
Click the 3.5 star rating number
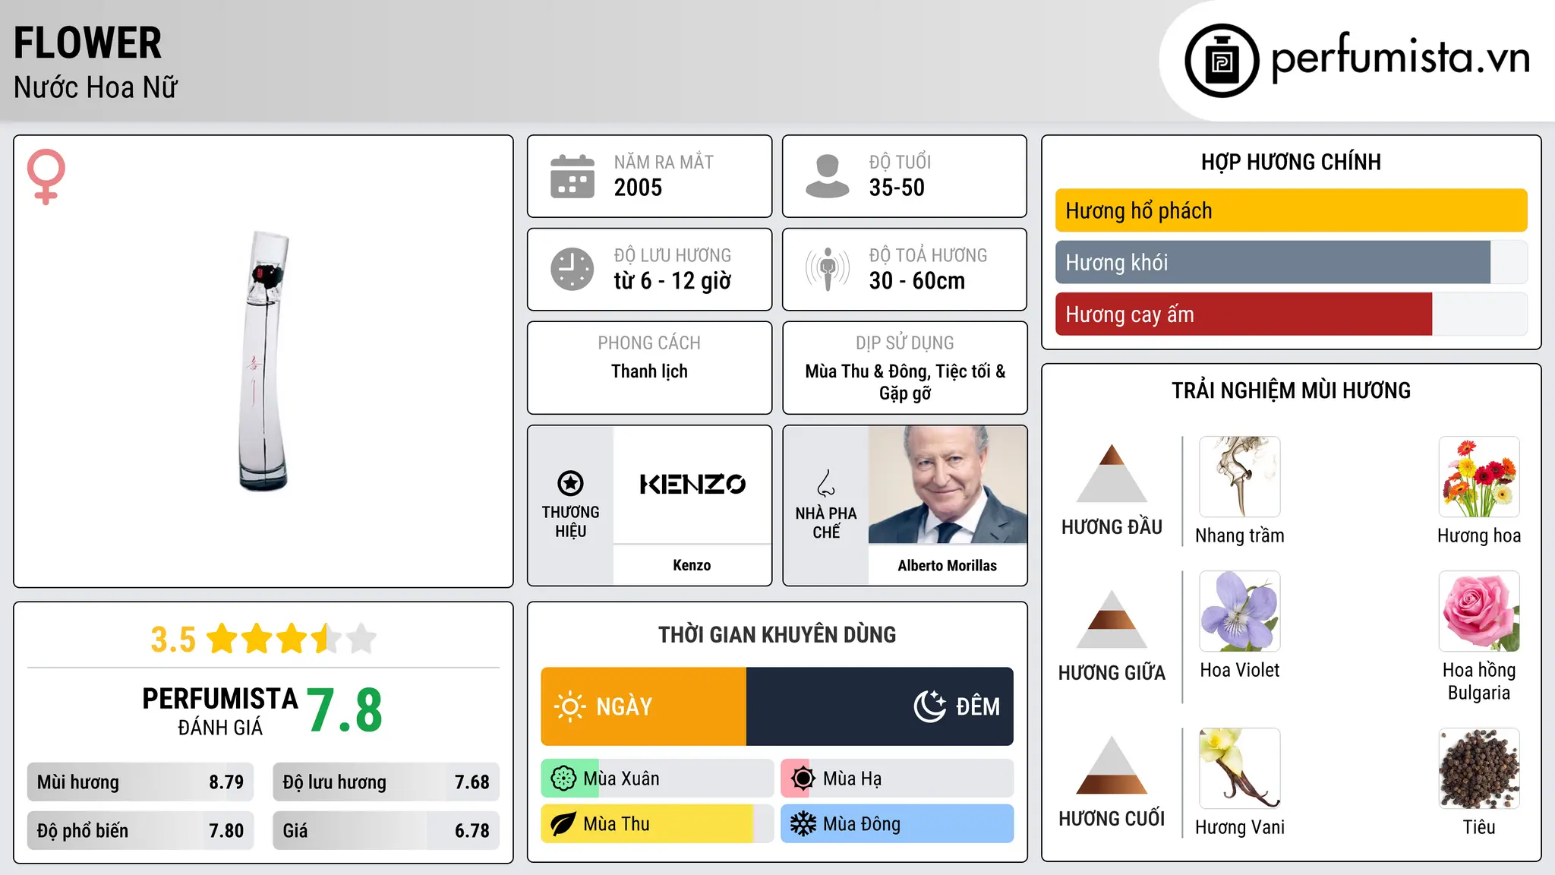point(173,640)
